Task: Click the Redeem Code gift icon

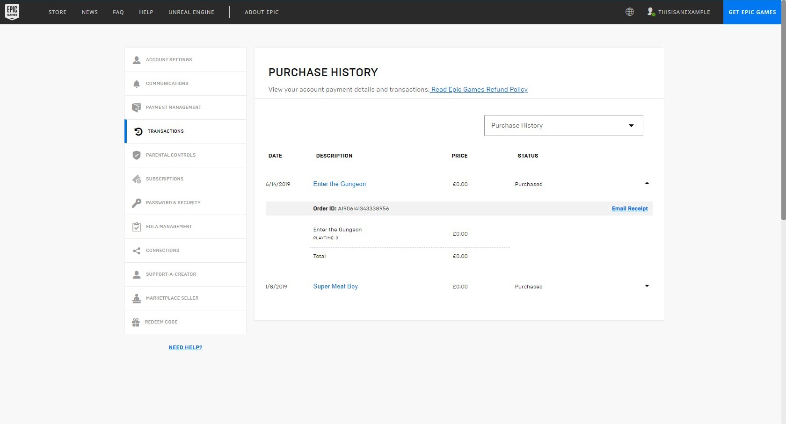Action: coord(136,322)
